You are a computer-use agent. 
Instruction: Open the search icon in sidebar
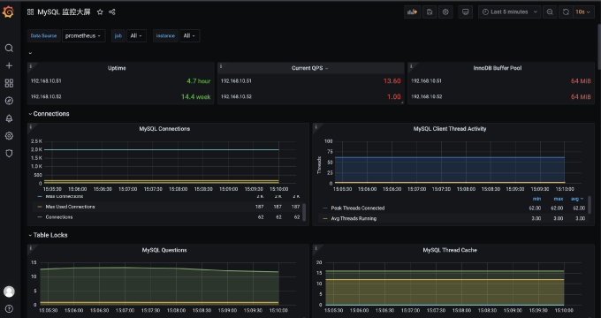tap(9, 48)
